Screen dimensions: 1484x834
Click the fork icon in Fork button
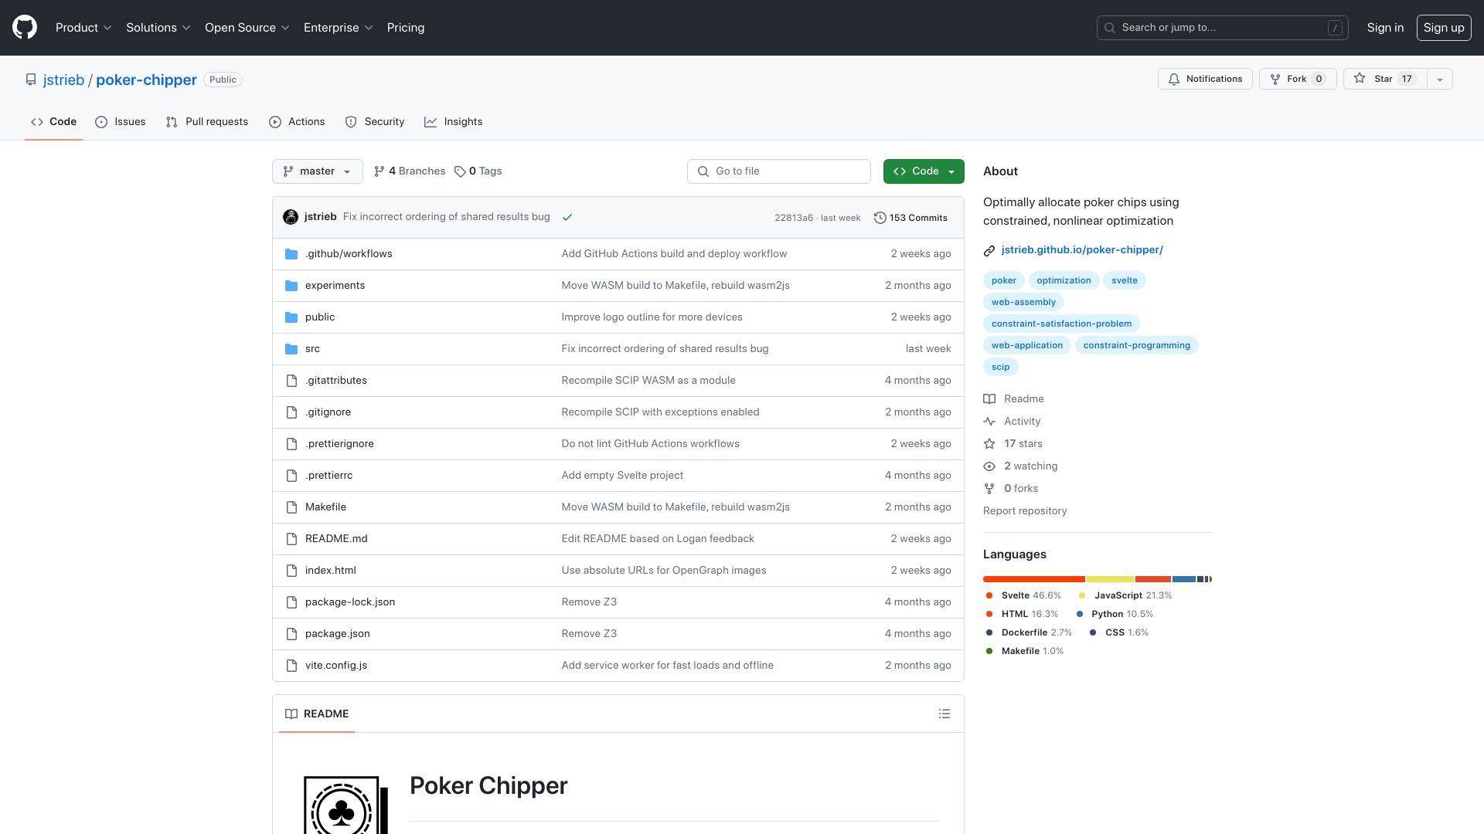click(x=1275, y=79)
